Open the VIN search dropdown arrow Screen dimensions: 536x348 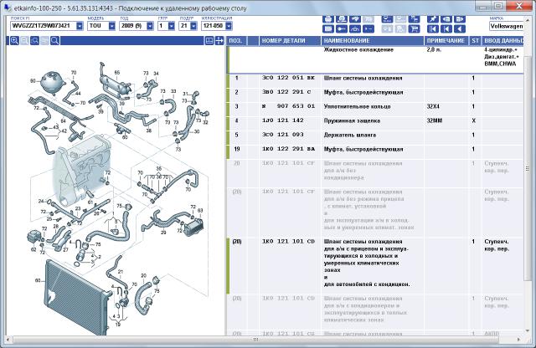click(x=80, y=26)
